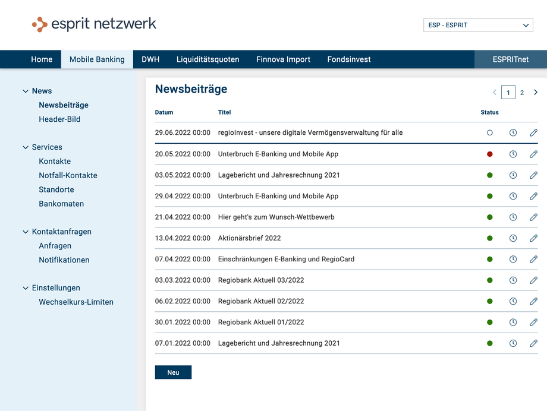Toggle the red status dot of "Unterbruch E-Banking"

pos(489,154)
